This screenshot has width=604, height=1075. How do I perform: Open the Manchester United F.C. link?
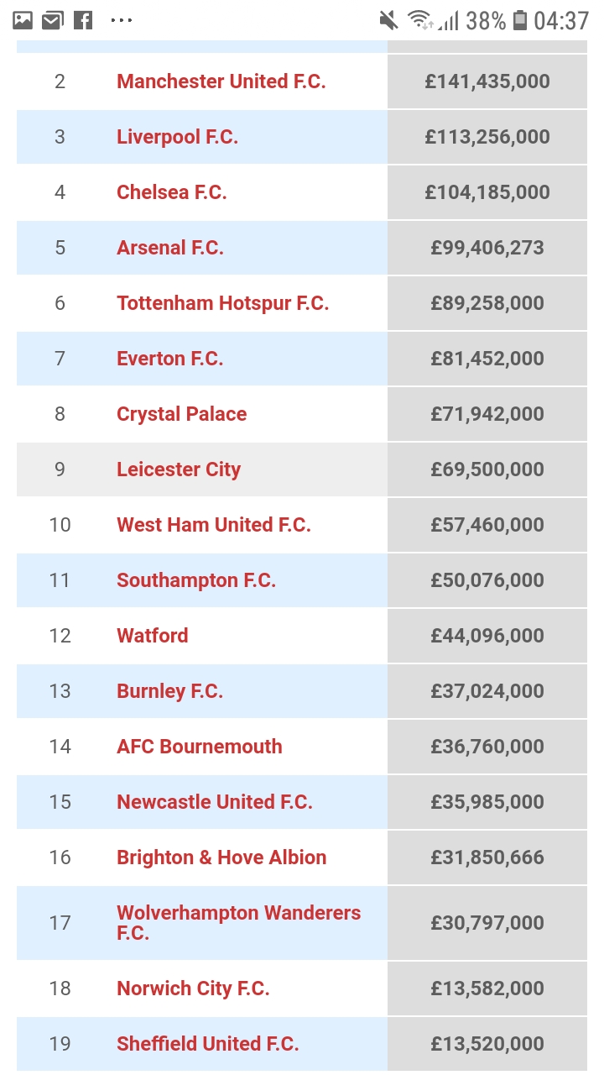click(221, 81)
